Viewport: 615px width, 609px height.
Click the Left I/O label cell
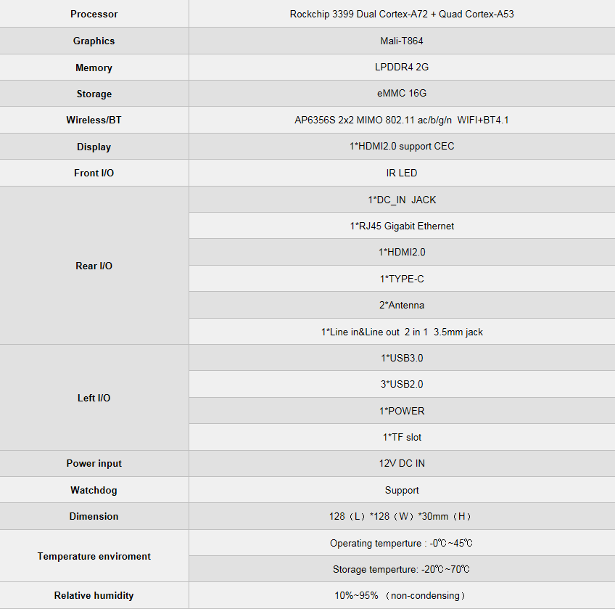pos(94,398)
